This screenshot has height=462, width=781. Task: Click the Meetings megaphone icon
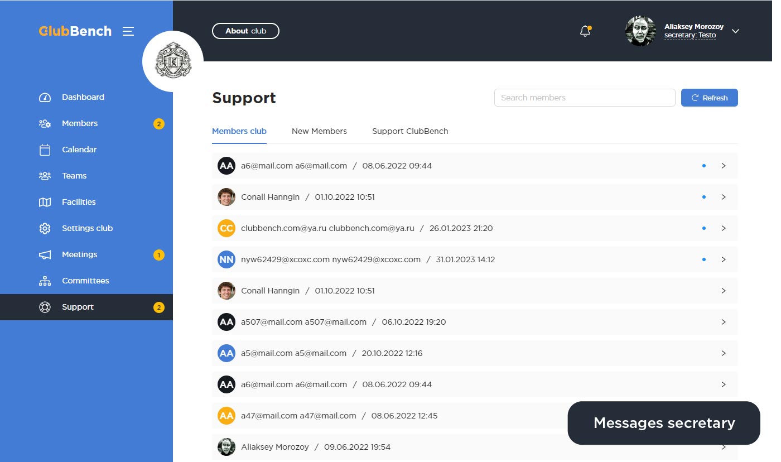point(45,255)
